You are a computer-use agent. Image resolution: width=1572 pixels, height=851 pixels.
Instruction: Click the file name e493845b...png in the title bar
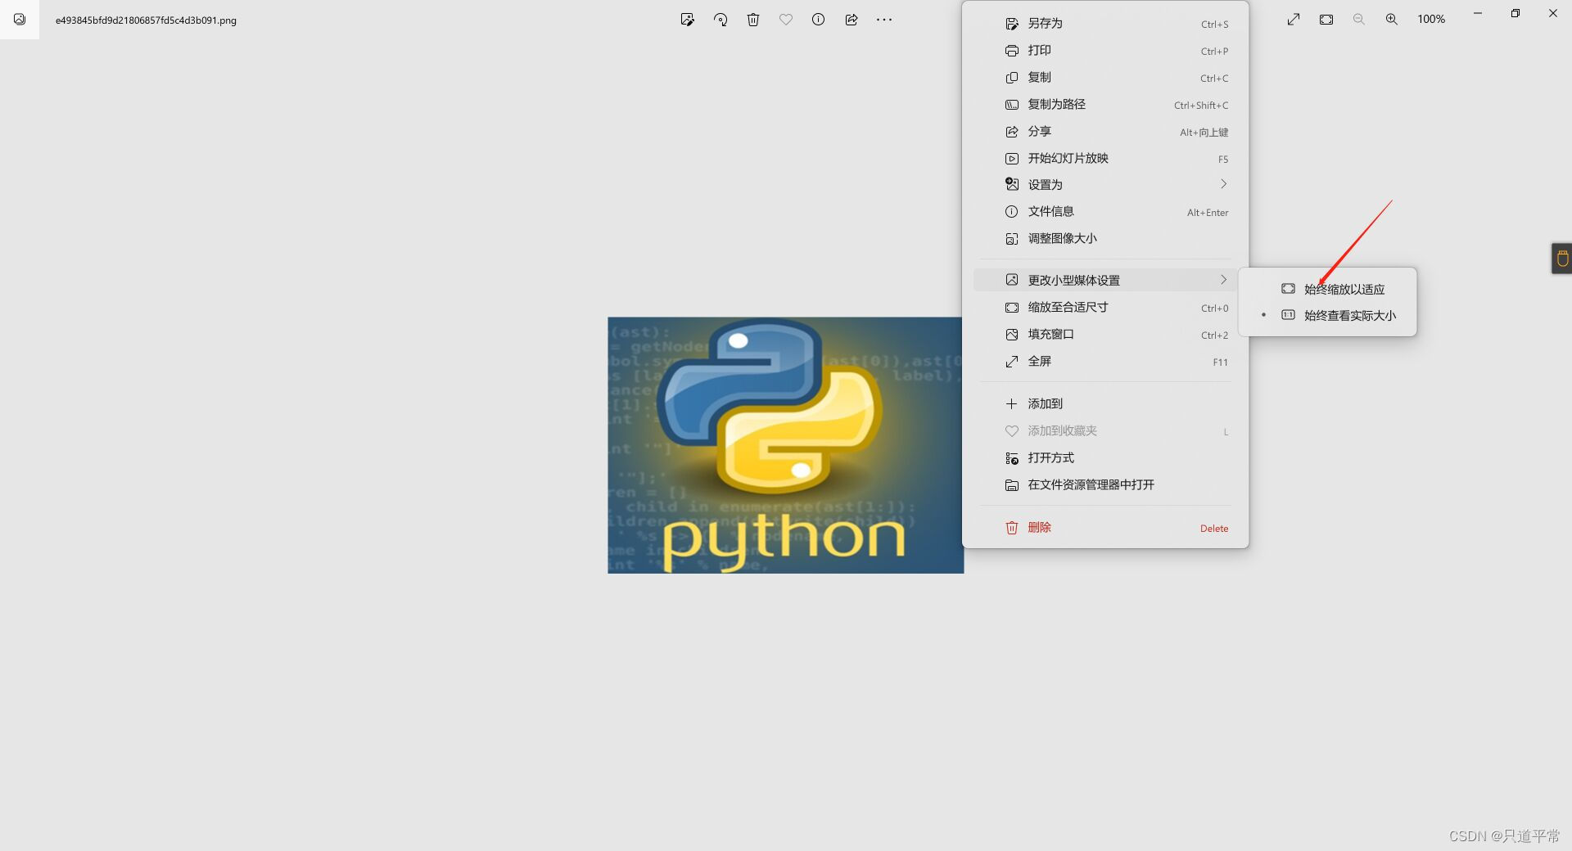pyautogui.click(x=146, y=20)
